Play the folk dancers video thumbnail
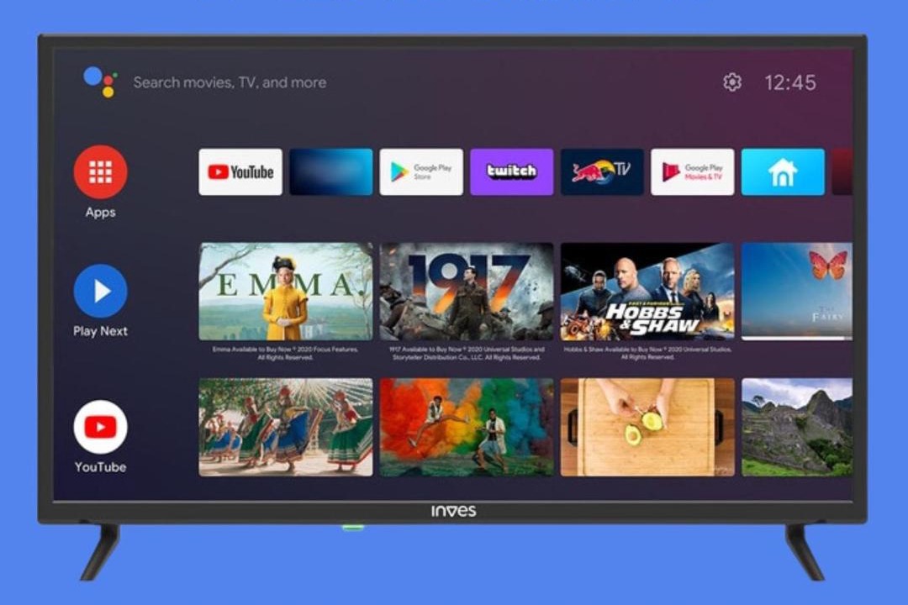This screenshot has height=605, width=908. pyautogui.click(x=286, y=427)
